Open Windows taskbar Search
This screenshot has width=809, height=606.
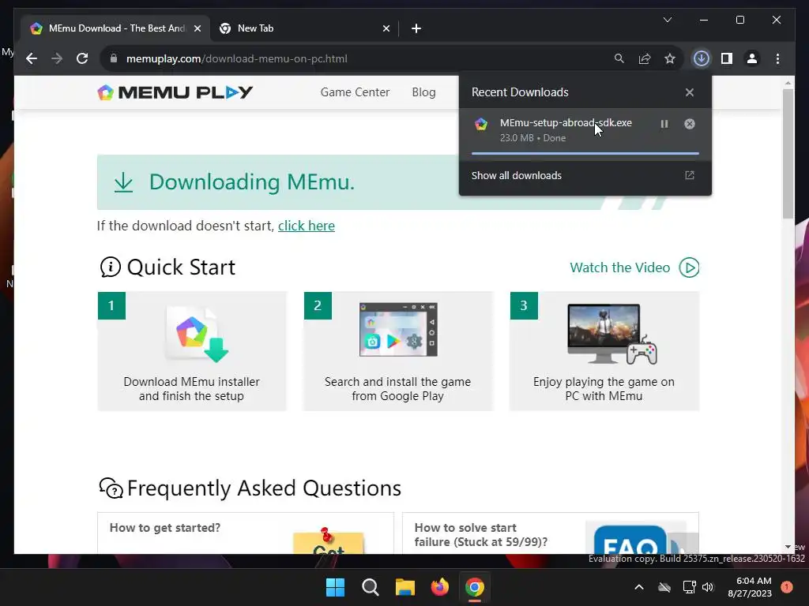[370, 587]
